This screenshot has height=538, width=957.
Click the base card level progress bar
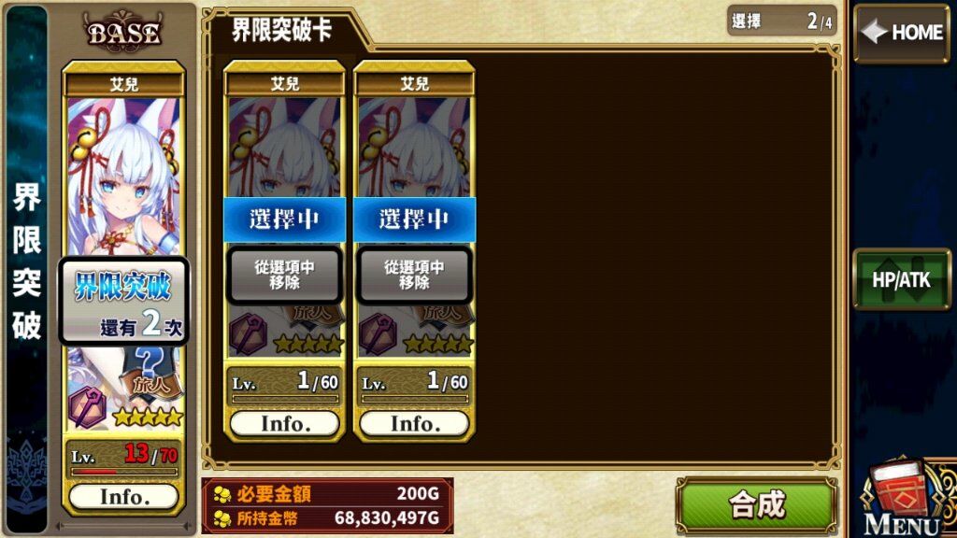pyautogui.click(x=124, y=472)
